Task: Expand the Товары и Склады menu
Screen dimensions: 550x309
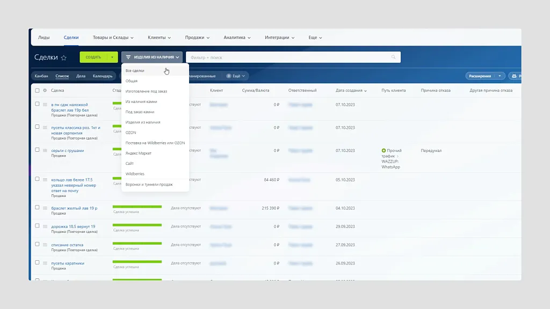Action: (113, 38)
